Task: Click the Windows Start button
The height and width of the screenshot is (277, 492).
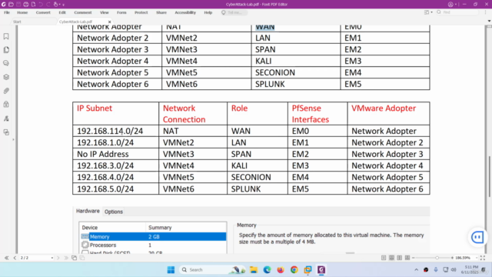Action: pos(171,270)
